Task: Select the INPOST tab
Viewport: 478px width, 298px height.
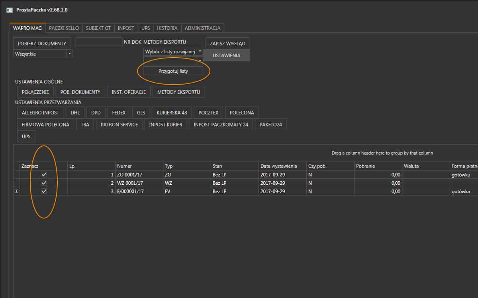Action: [x=126, y=28]
